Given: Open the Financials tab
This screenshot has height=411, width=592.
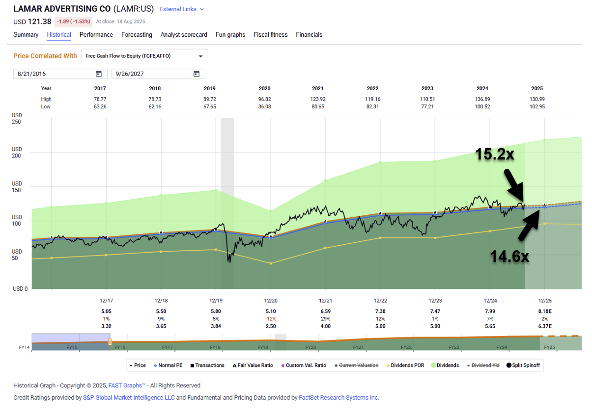Looking at the screenshot, I should (309, 35).
